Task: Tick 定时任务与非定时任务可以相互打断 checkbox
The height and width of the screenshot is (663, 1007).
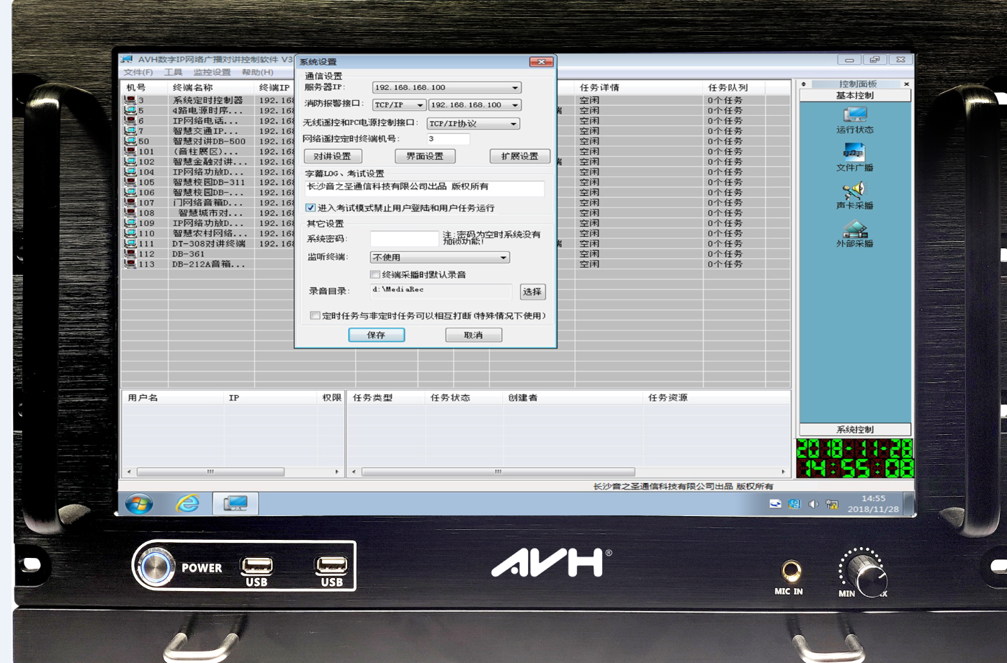Action: point(315,315)
